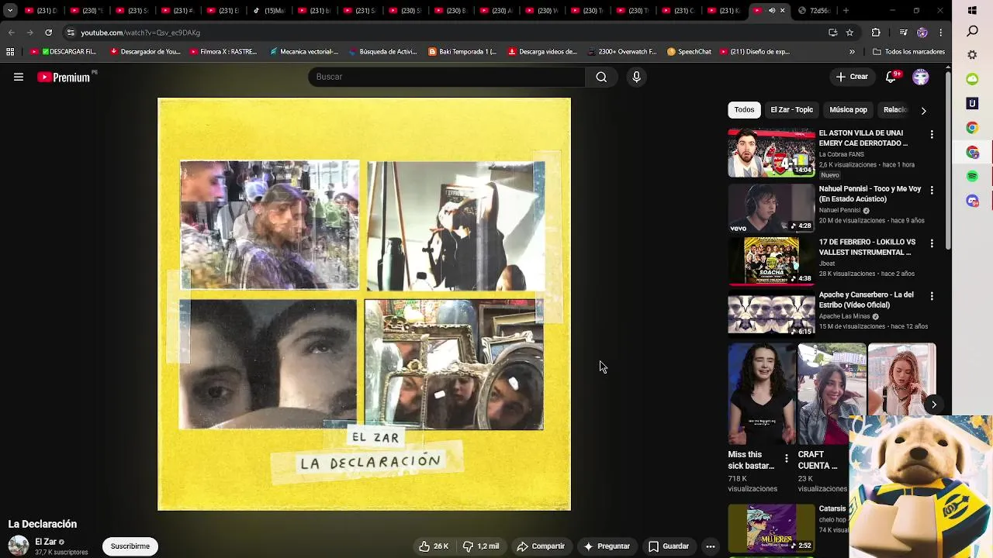
Task: Switch to the TikTok (15) Mai browser tab
Action: coord(269,11)
